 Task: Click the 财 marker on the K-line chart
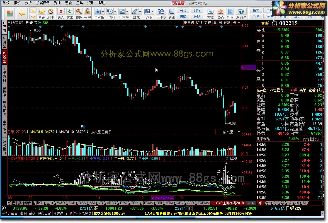pos(83,127)
